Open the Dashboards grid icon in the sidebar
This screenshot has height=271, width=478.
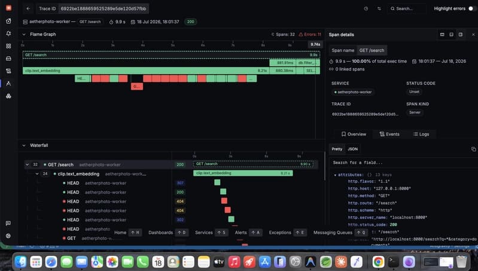click(x=8, y=45)
